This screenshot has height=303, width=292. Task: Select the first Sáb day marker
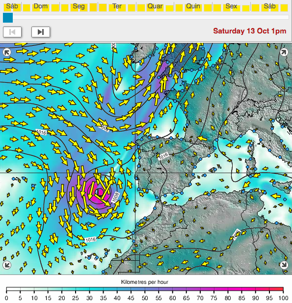click(x=12, y=6)
